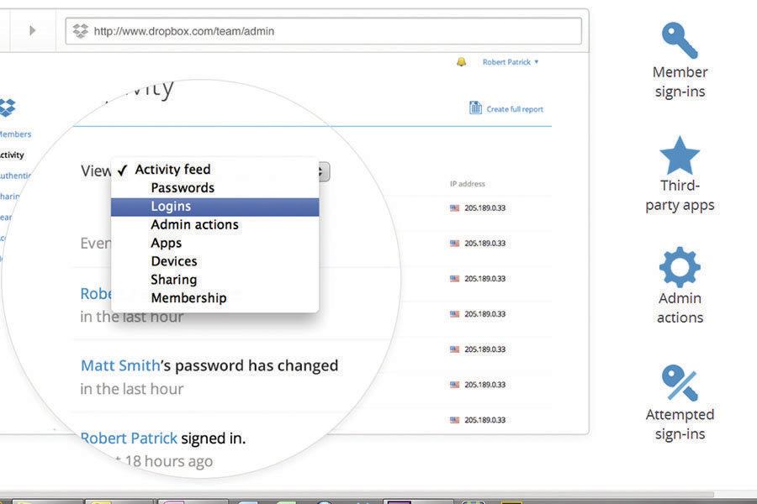Click the Third-party apps star icon
Screen dimensions: 757x504
pos(680,155)
